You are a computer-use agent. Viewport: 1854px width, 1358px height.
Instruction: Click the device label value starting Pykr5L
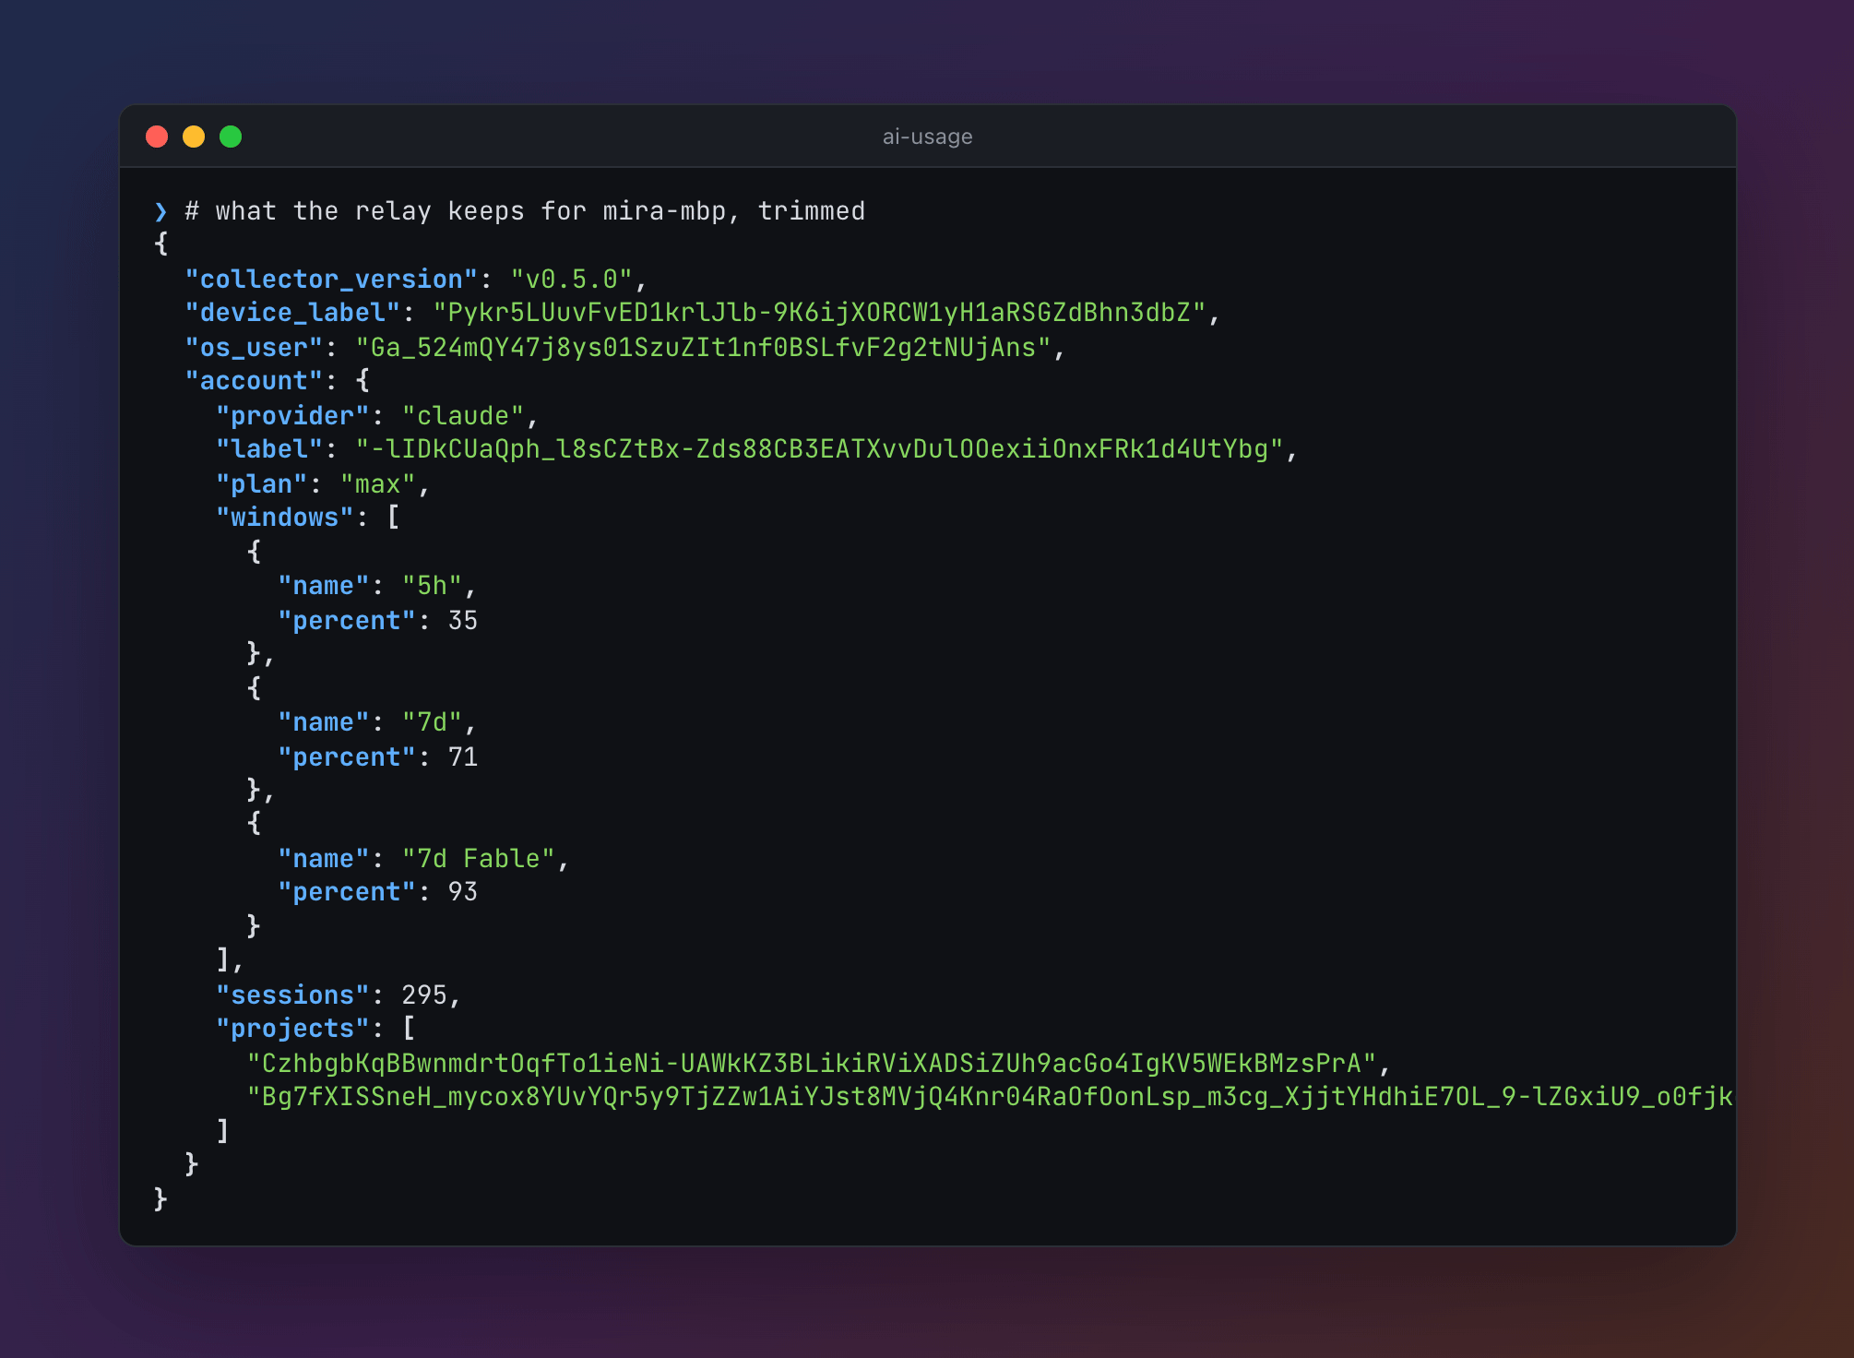coord(820,313)
